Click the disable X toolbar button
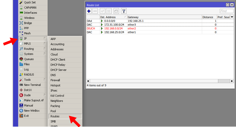 pyautogui.click(x=109, y=11)
